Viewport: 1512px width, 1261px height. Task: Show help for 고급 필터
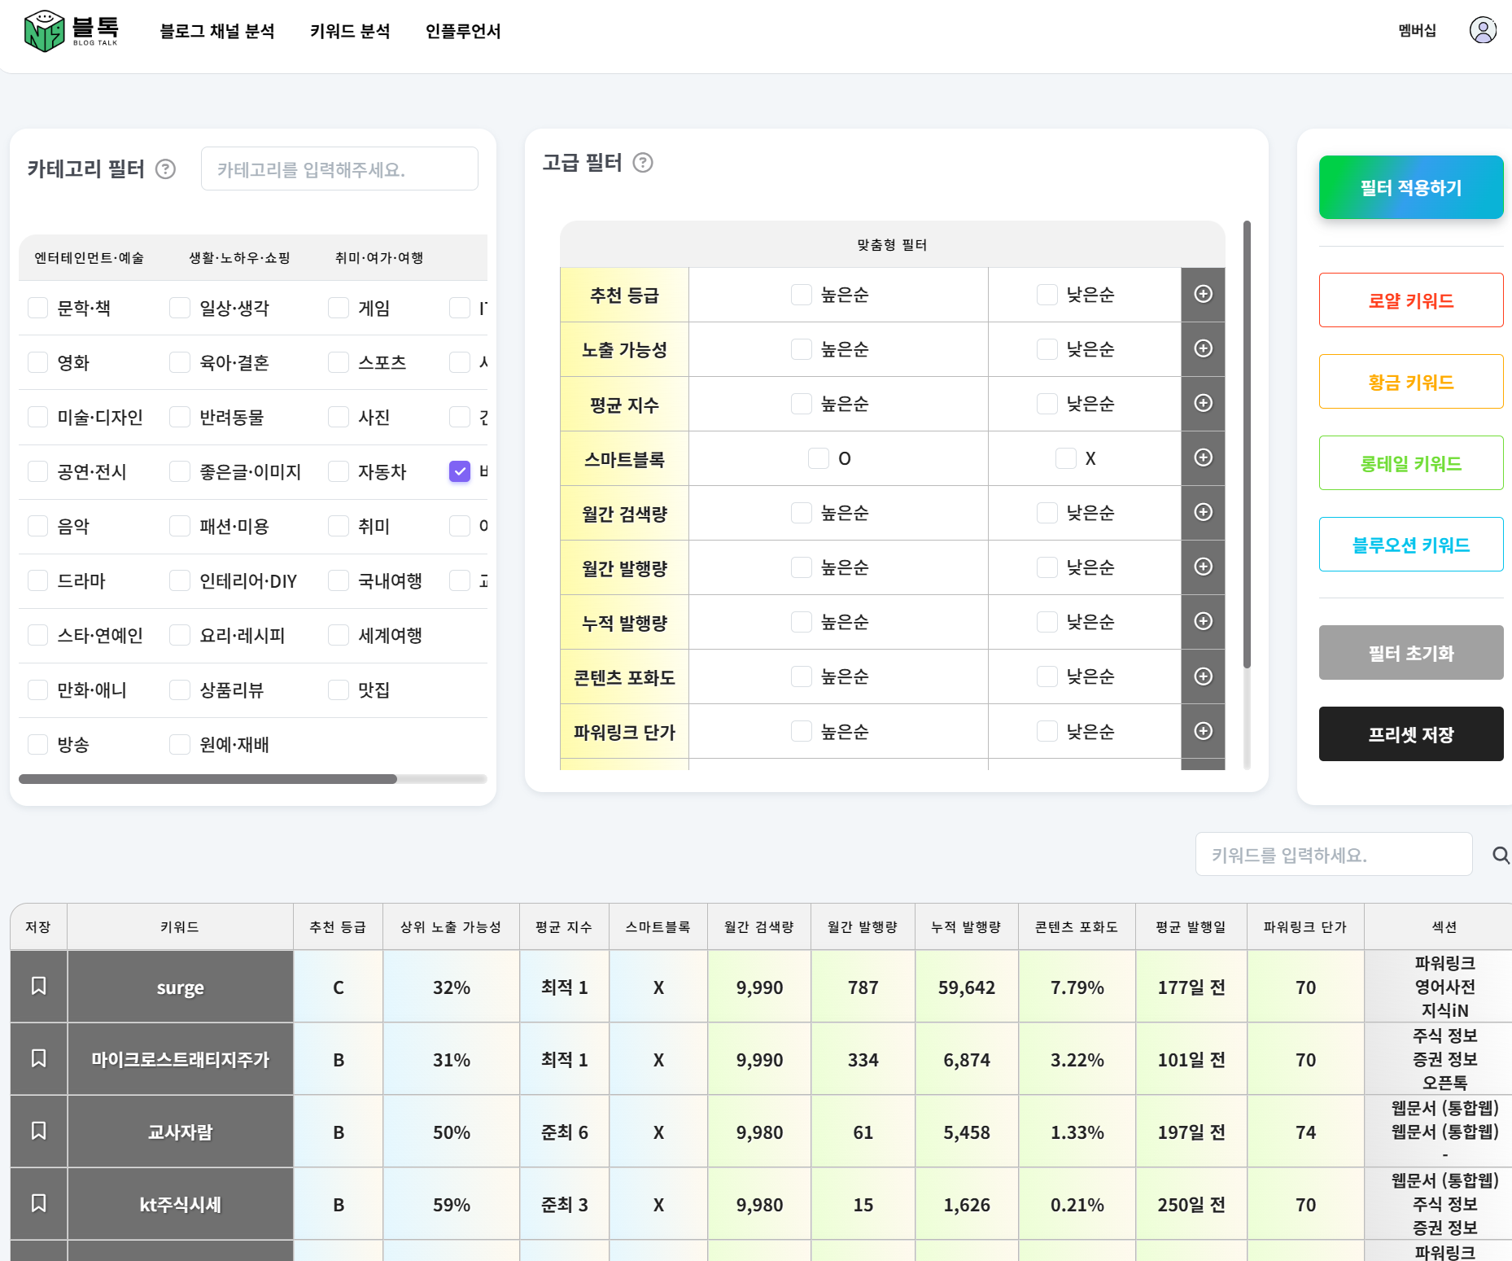click(x=643, y=163)
